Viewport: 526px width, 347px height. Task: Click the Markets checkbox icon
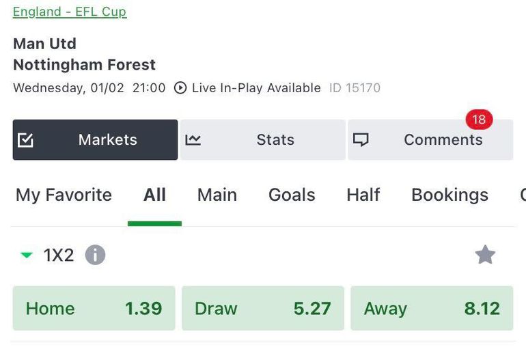[25, 140]
